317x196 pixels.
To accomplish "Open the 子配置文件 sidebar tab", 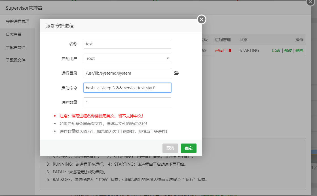I will point(17,60).
